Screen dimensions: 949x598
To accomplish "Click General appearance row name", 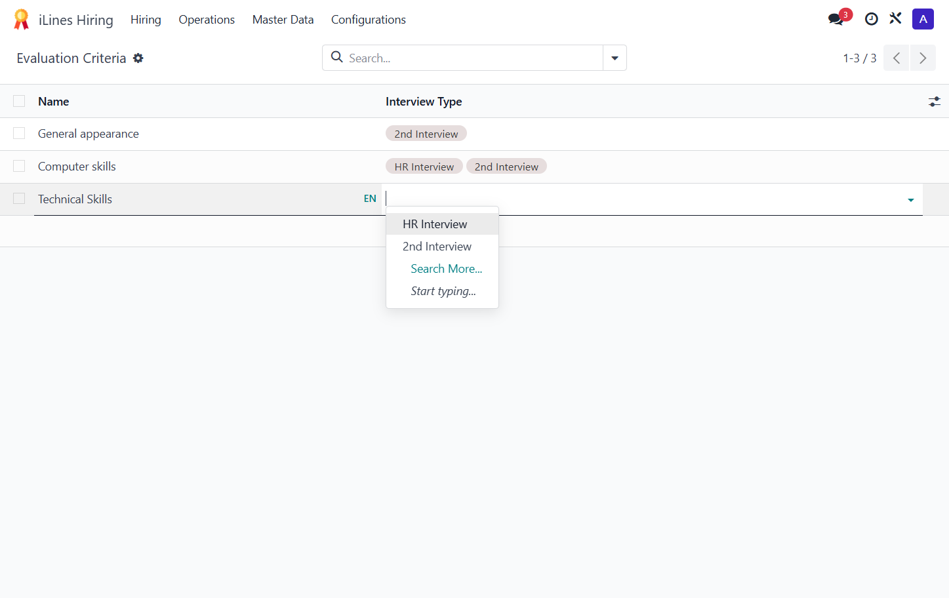I will [89, 134].
